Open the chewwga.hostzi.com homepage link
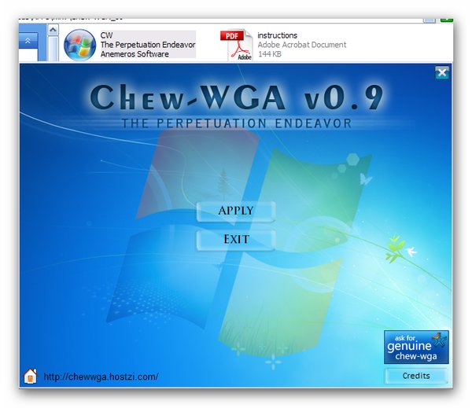The width and height of the screenshot is (472, 408). coord(101,377)
